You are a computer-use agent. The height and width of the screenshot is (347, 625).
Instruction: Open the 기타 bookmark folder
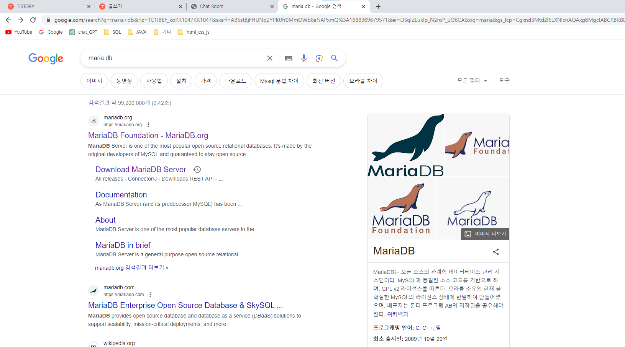point(162,32)
